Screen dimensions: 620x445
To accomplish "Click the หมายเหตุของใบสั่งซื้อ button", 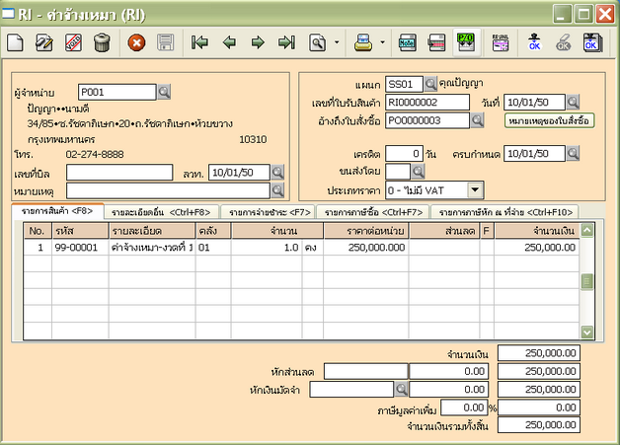I will coord(548,120).
